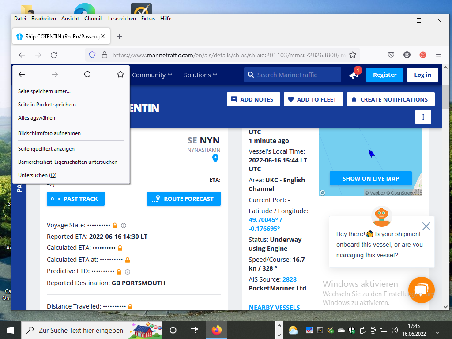Open a new browser tab
Viewport: 452px width, 339px height.
pyautogui.click(x=119, y=36)
